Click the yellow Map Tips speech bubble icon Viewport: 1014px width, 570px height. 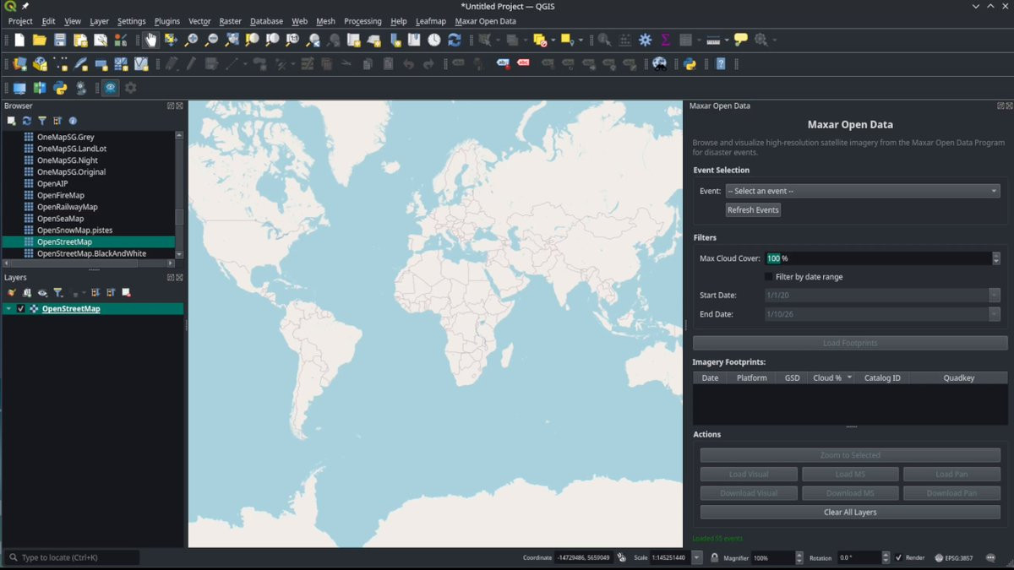coord(741,40)
